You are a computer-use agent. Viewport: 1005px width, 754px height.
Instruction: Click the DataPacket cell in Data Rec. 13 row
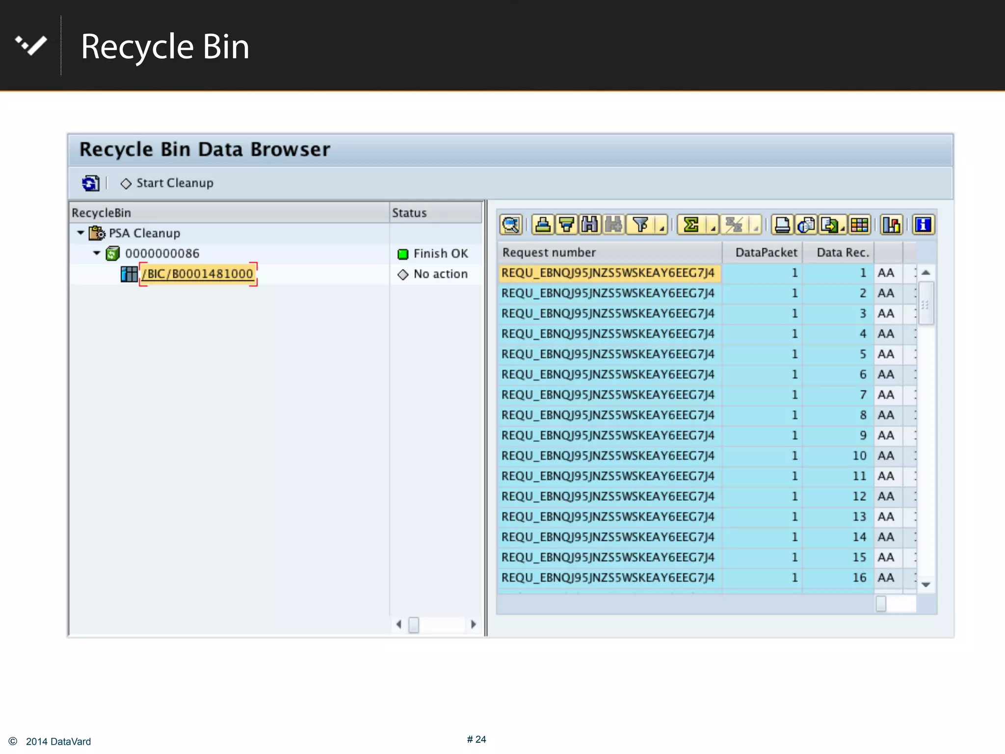(x=762, y=517)
